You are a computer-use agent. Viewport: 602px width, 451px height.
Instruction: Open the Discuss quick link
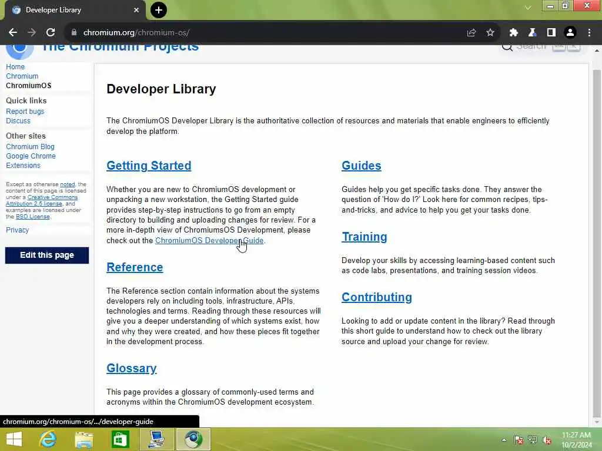click(18, 121)
